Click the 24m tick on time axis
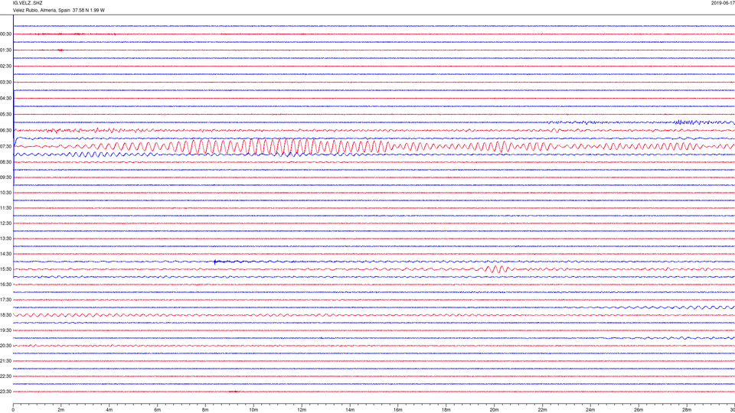Viewport: 735px width, 413px height. [x=590, y=410]
